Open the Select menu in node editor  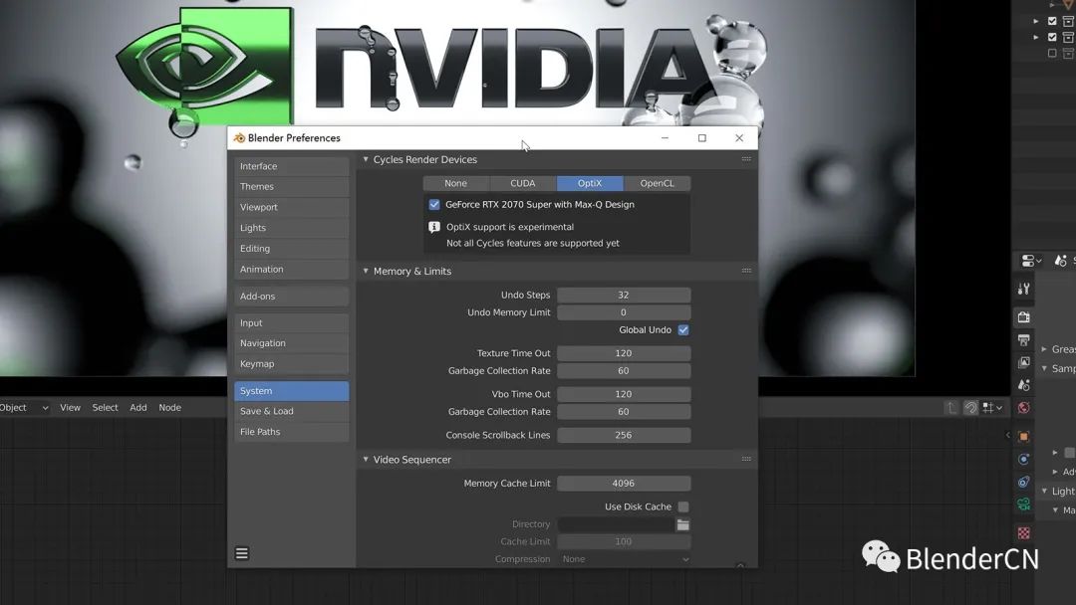click(105, 408)
